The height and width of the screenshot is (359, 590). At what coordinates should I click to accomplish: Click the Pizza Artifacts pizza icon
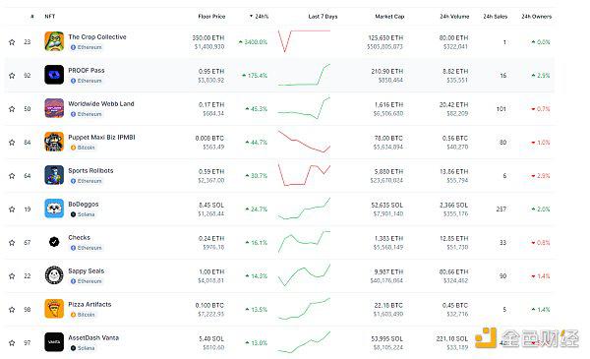tap(54, 309)
